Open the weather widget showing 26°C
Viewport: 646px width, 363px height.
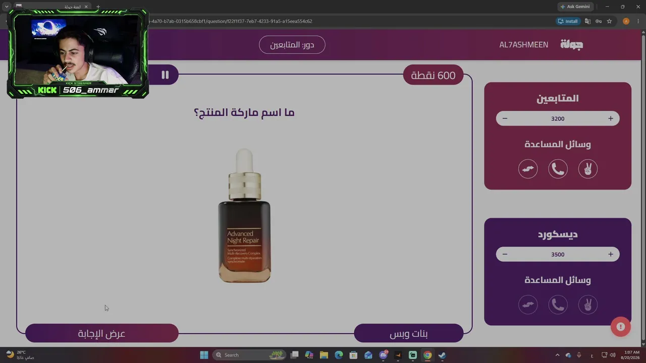[x=20, y=355]
